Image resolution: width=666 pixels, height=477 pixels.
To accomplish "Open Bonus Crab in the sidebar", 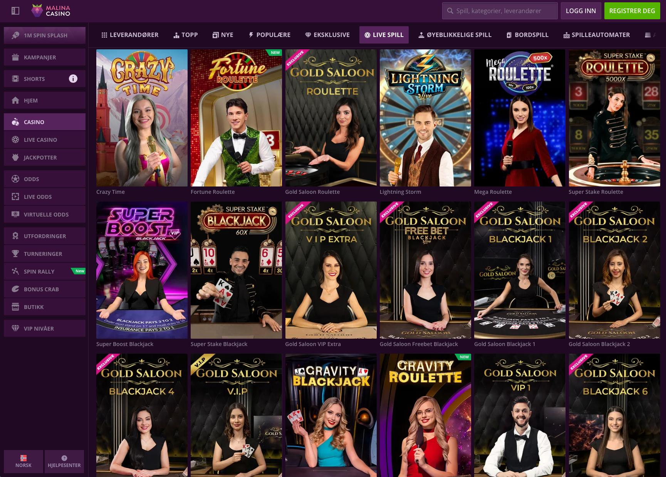I will (45, 289).
